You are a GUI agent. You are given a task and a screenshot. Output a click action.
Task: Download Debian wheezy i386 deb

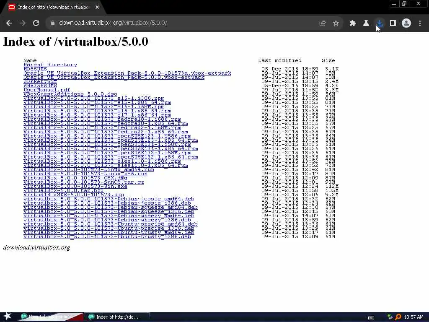click(x=107, y=220)
